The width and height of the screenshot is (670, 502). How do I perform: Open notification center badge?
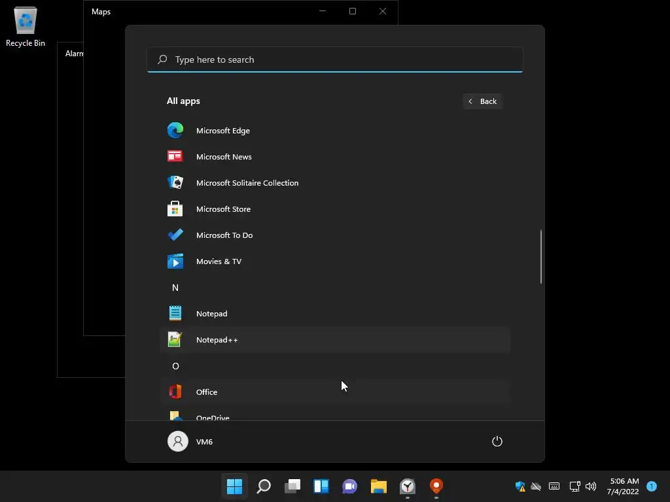(652, 486)
